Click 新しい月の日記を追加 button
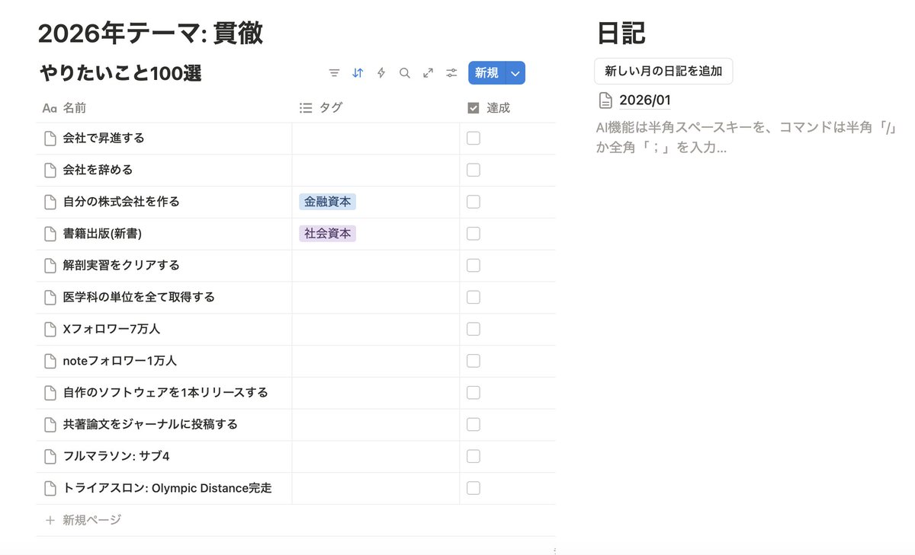 (x=663, y=72)
